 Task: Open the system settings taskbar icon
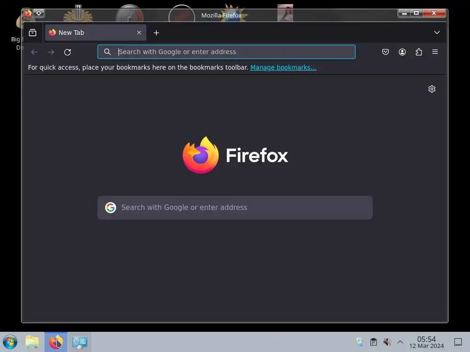click(79, 342)
